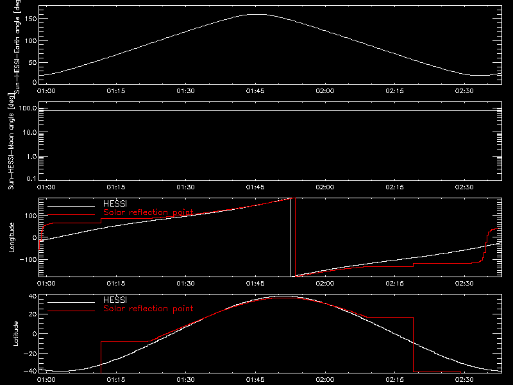The height and width of the screenshot is (385, 513).
Task: Click 02:15 time label under Longitude plot
Action: point(394,284)
